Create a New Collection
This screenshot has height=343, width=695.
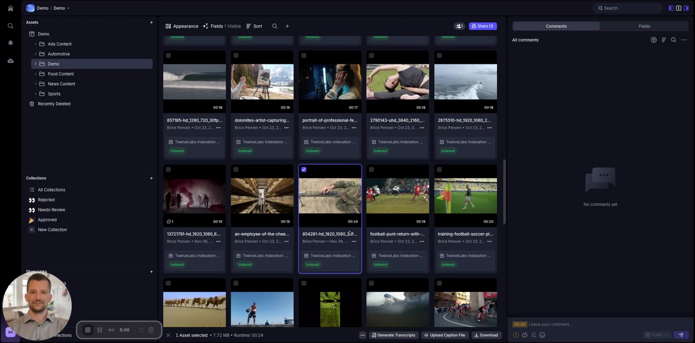coord(52,230)
